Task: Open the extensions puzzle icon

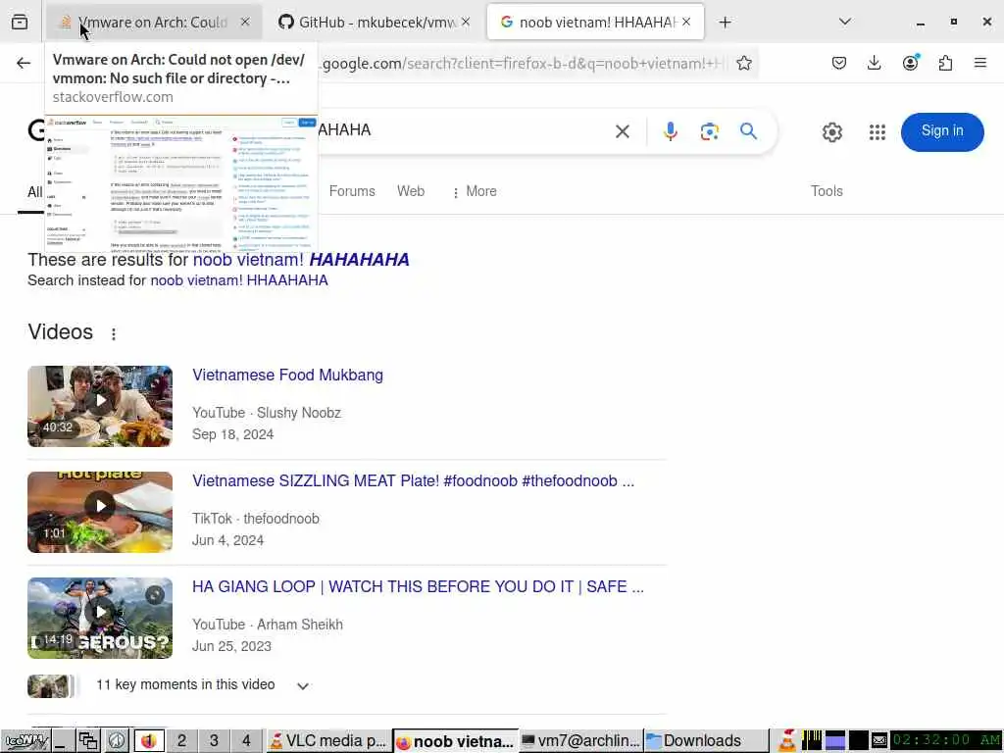Action: click(x=945, y=63)
